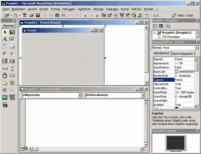
Task: Open the Debuggen menu
Action: click(x=69, y=9)
